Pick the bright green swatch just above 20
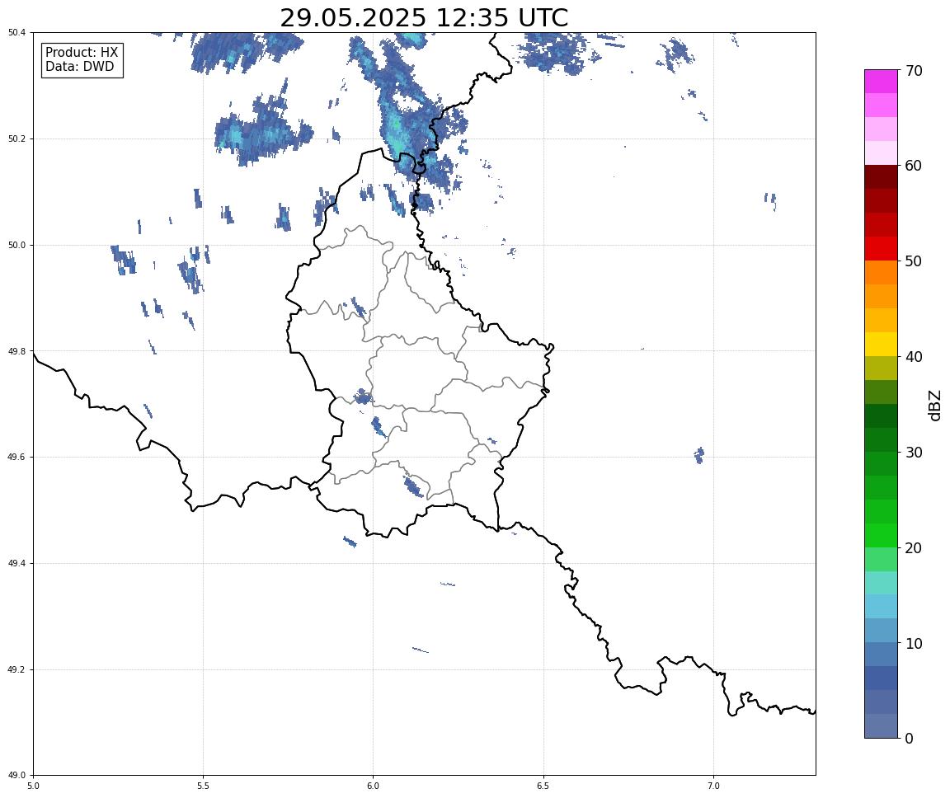 pyautogui.click(x=881, y=535)
